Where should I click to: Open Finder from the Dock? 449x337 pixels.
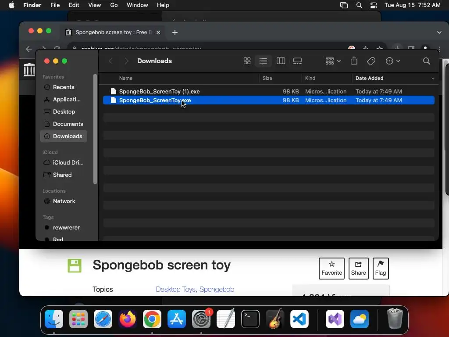coord(54,319)
